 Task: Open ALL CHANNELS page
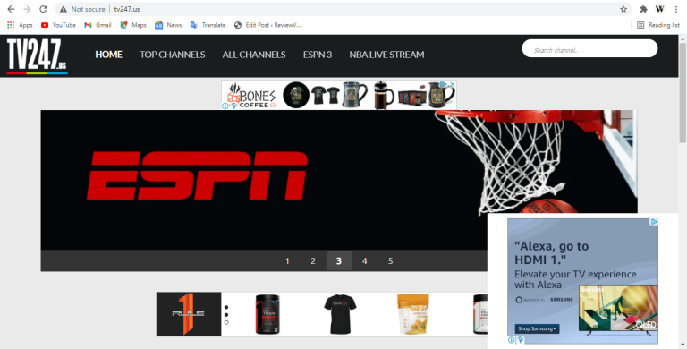(254, 55)
